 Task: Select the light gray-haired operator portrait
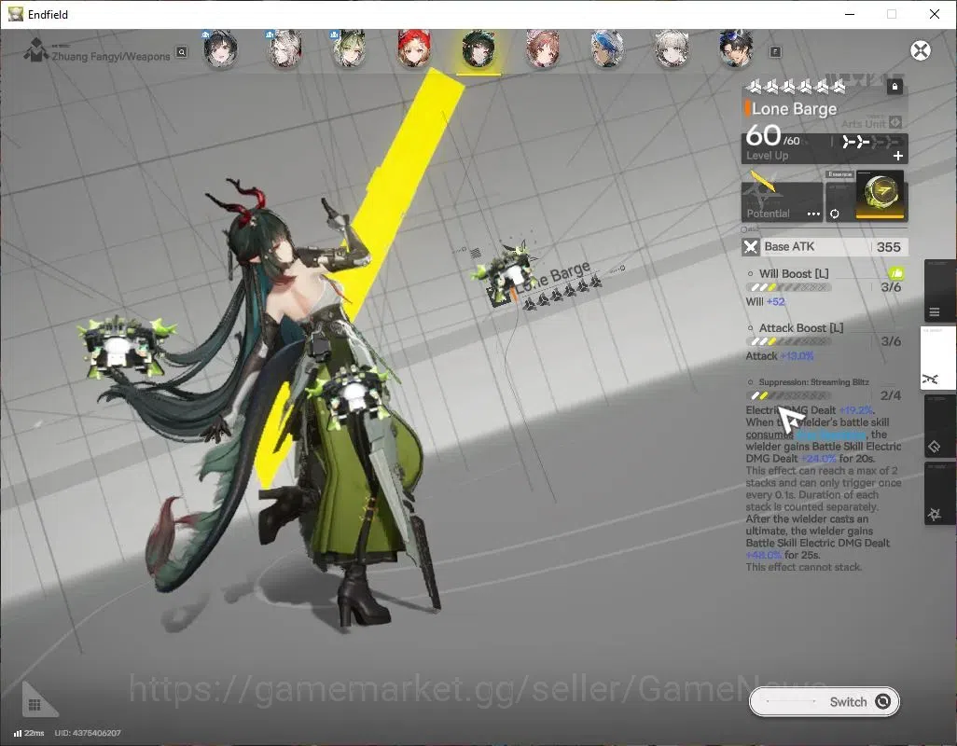pyautogui.click(x=672, y=48)
